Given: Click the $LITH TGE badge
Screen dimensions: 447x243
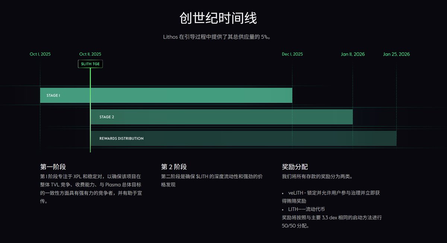Looking at the screenshot, I should coord(90,64).
